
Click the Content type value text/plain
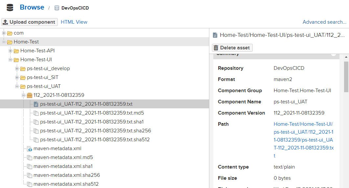click(x=284, y=167)
